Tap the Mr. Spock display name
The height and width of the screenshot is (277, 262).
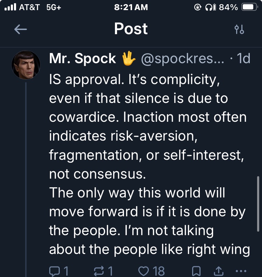click(x=82, y=59)
